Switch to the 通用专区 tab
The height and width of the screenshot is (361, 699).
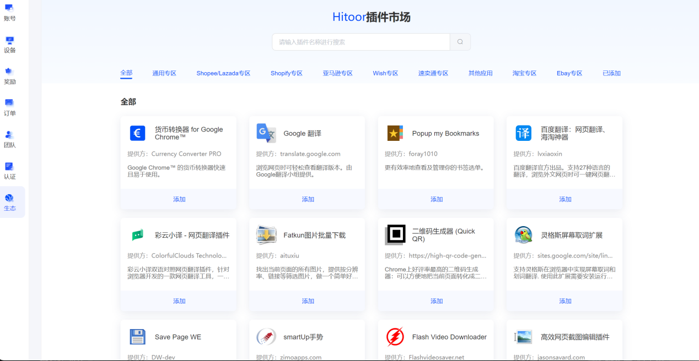pos(164,73)
